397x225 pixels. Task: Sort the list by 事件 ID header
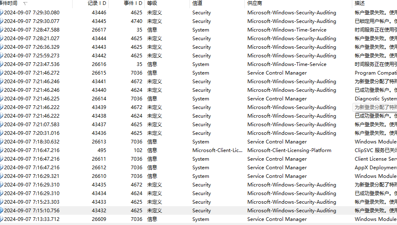[x=133, y=3]
